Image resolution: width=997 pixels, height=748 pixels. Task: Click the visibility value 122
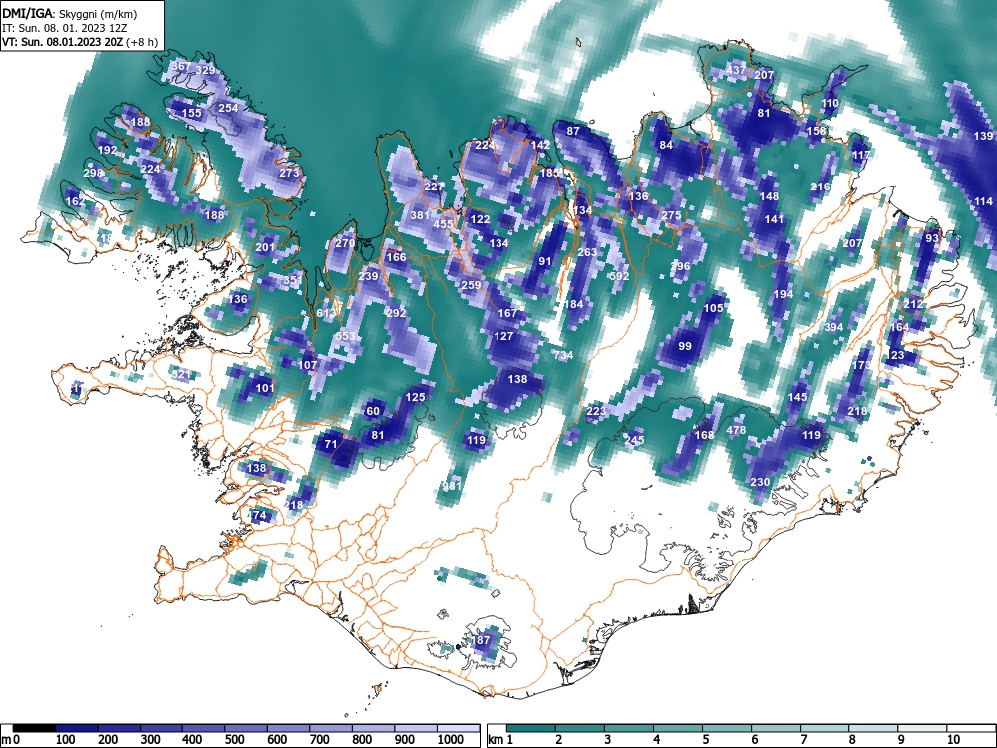(481, 219)
